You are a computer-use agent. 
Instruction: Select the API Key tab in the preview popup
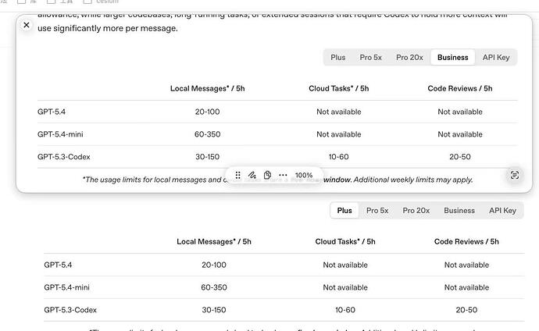click(x=496, y=57)
